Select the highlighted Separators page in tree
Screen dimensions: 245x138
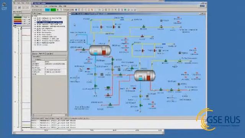coord(50,22)
